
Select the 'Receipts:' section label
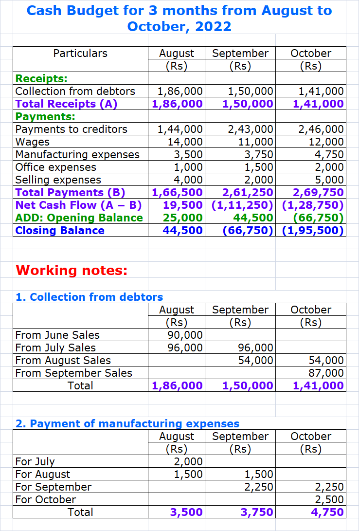tap(41, 78)
